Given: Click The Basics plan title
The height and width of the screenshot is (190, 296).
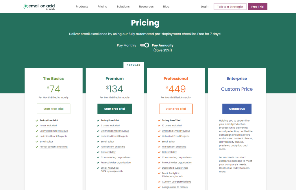Looking at the screenshot, I should pyautogui.click(x=53, y=79).
